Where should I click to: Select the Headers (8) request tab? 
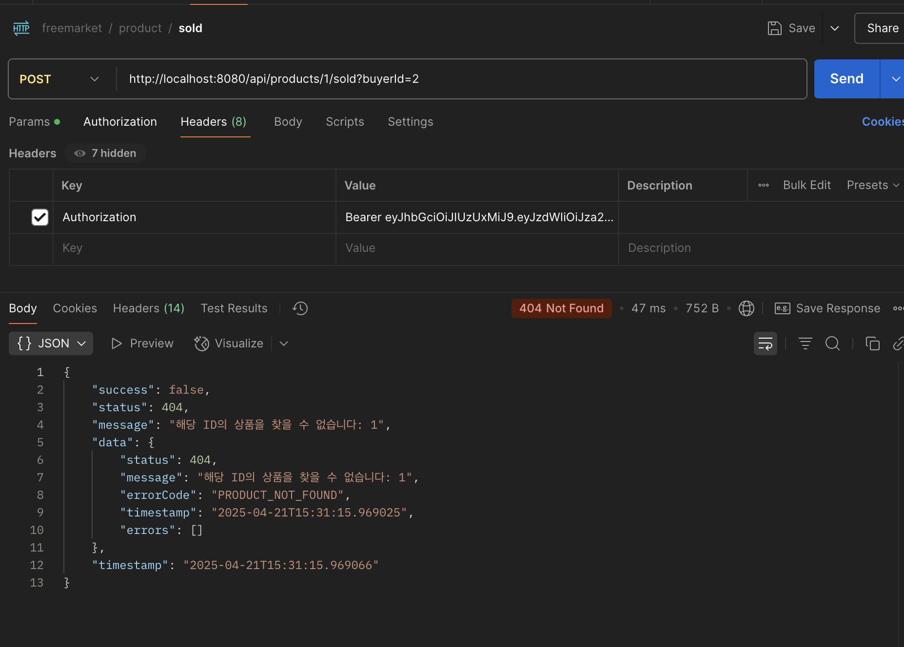tap(214, 122)
